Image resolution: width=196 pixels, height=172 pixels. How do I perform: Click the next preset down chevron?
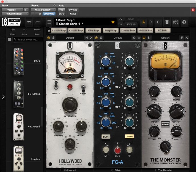click(x=120, y=24)
